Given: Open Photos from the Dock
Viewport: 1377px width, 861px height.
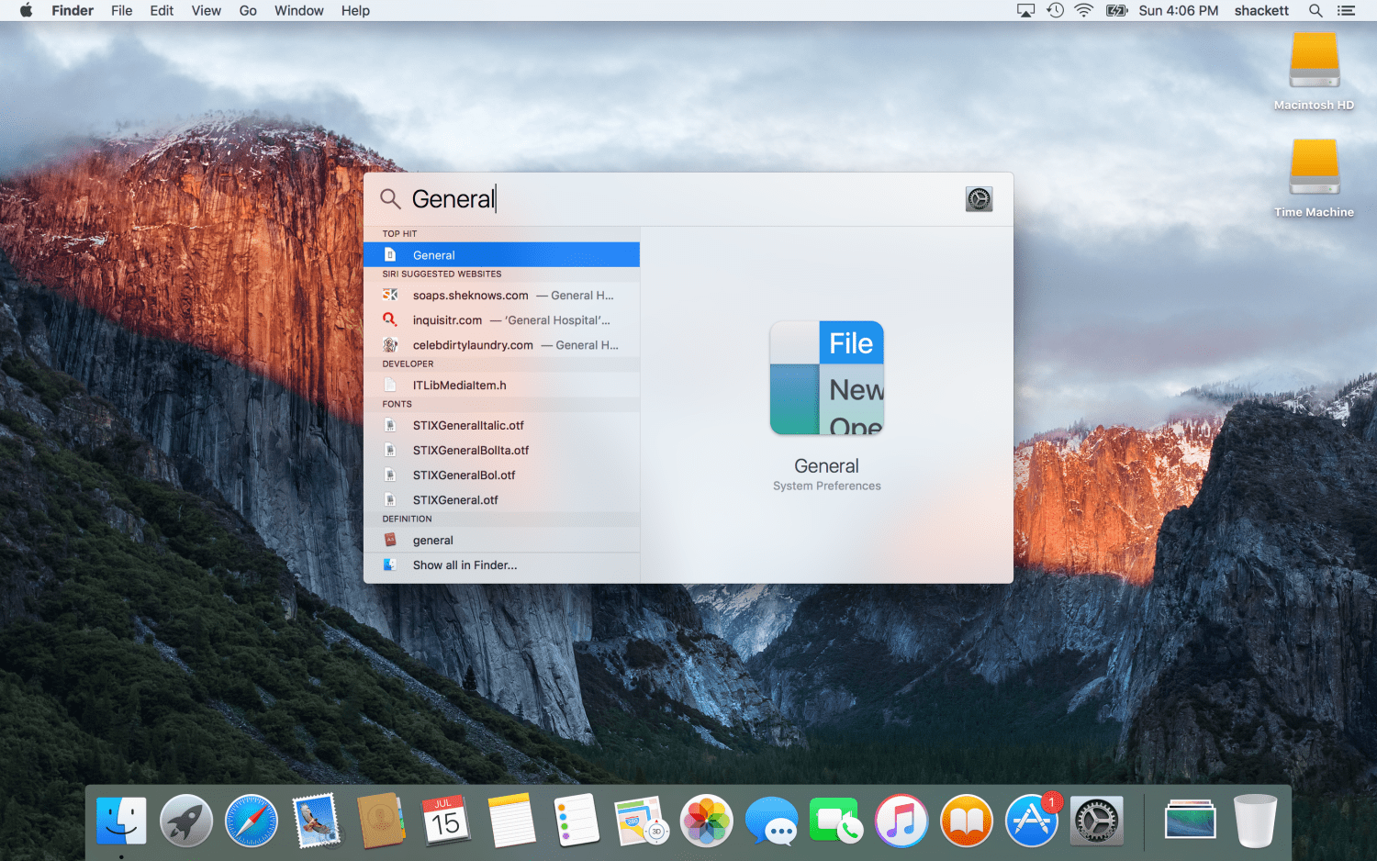Looking at the screenshot, I should 707,820.
